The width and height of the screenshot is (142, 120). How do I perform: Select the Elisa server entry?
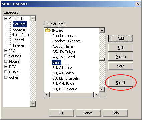[57, 62]
